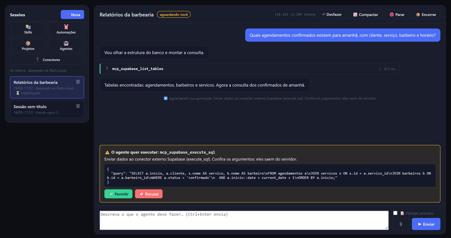Expand the mcp_supabase_list_tables tool call
This screenshot has width=451, height=238.
(250, 69)
